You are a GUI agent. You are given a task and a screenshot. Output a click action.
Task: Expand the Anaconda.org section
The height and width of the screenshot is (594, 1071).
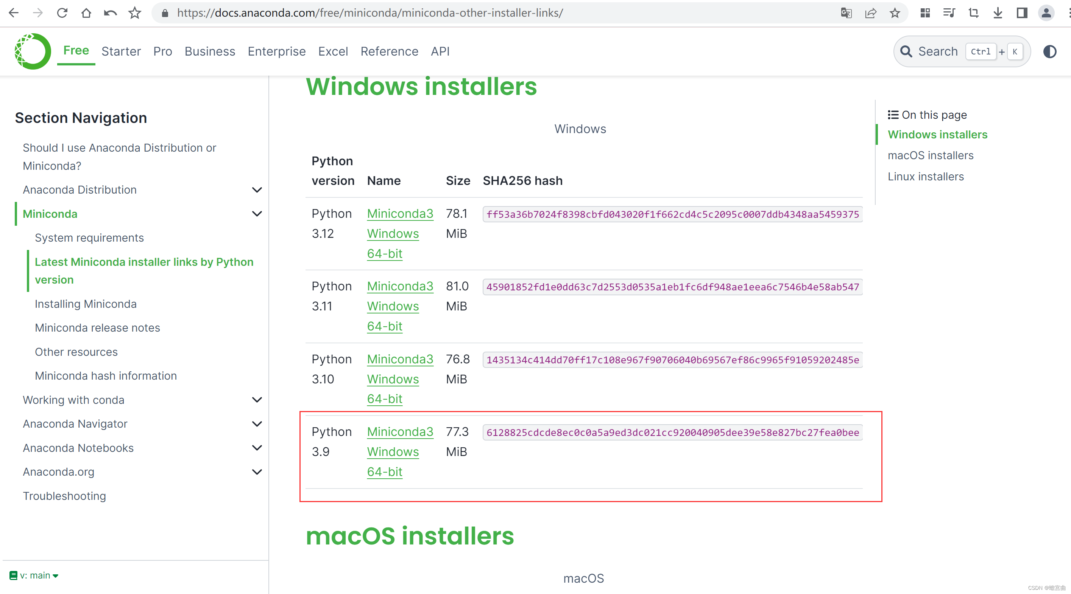click(257, 472)
